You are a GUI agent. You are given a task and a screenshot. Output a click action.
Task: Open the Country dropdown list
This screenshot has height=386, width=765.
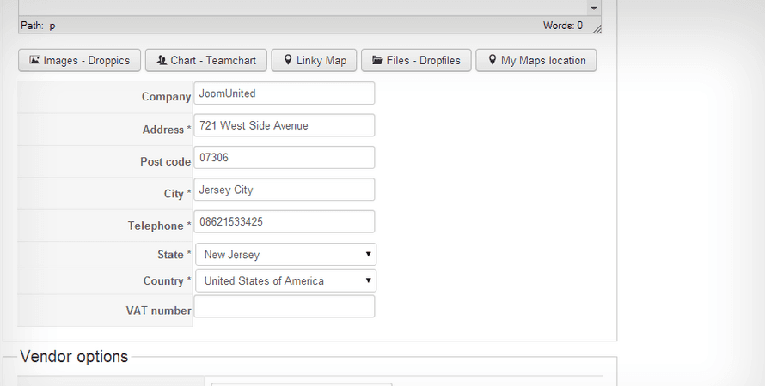pos(285,281)
